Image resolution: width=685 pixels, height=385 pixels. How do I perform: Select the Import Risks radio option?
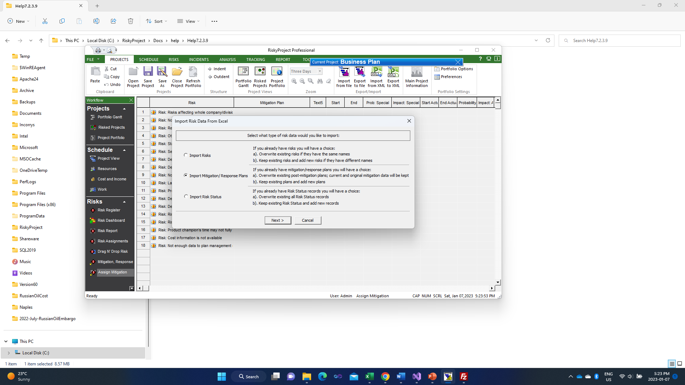[x=186, y=155]
